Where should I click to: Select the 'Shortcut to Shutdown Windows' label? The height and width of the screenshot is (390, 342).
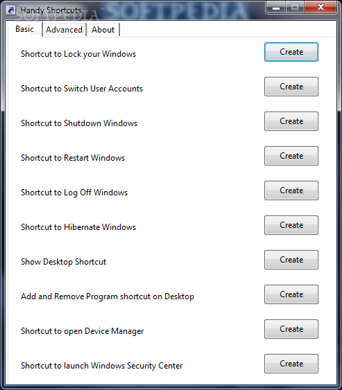tap(79, 123)
